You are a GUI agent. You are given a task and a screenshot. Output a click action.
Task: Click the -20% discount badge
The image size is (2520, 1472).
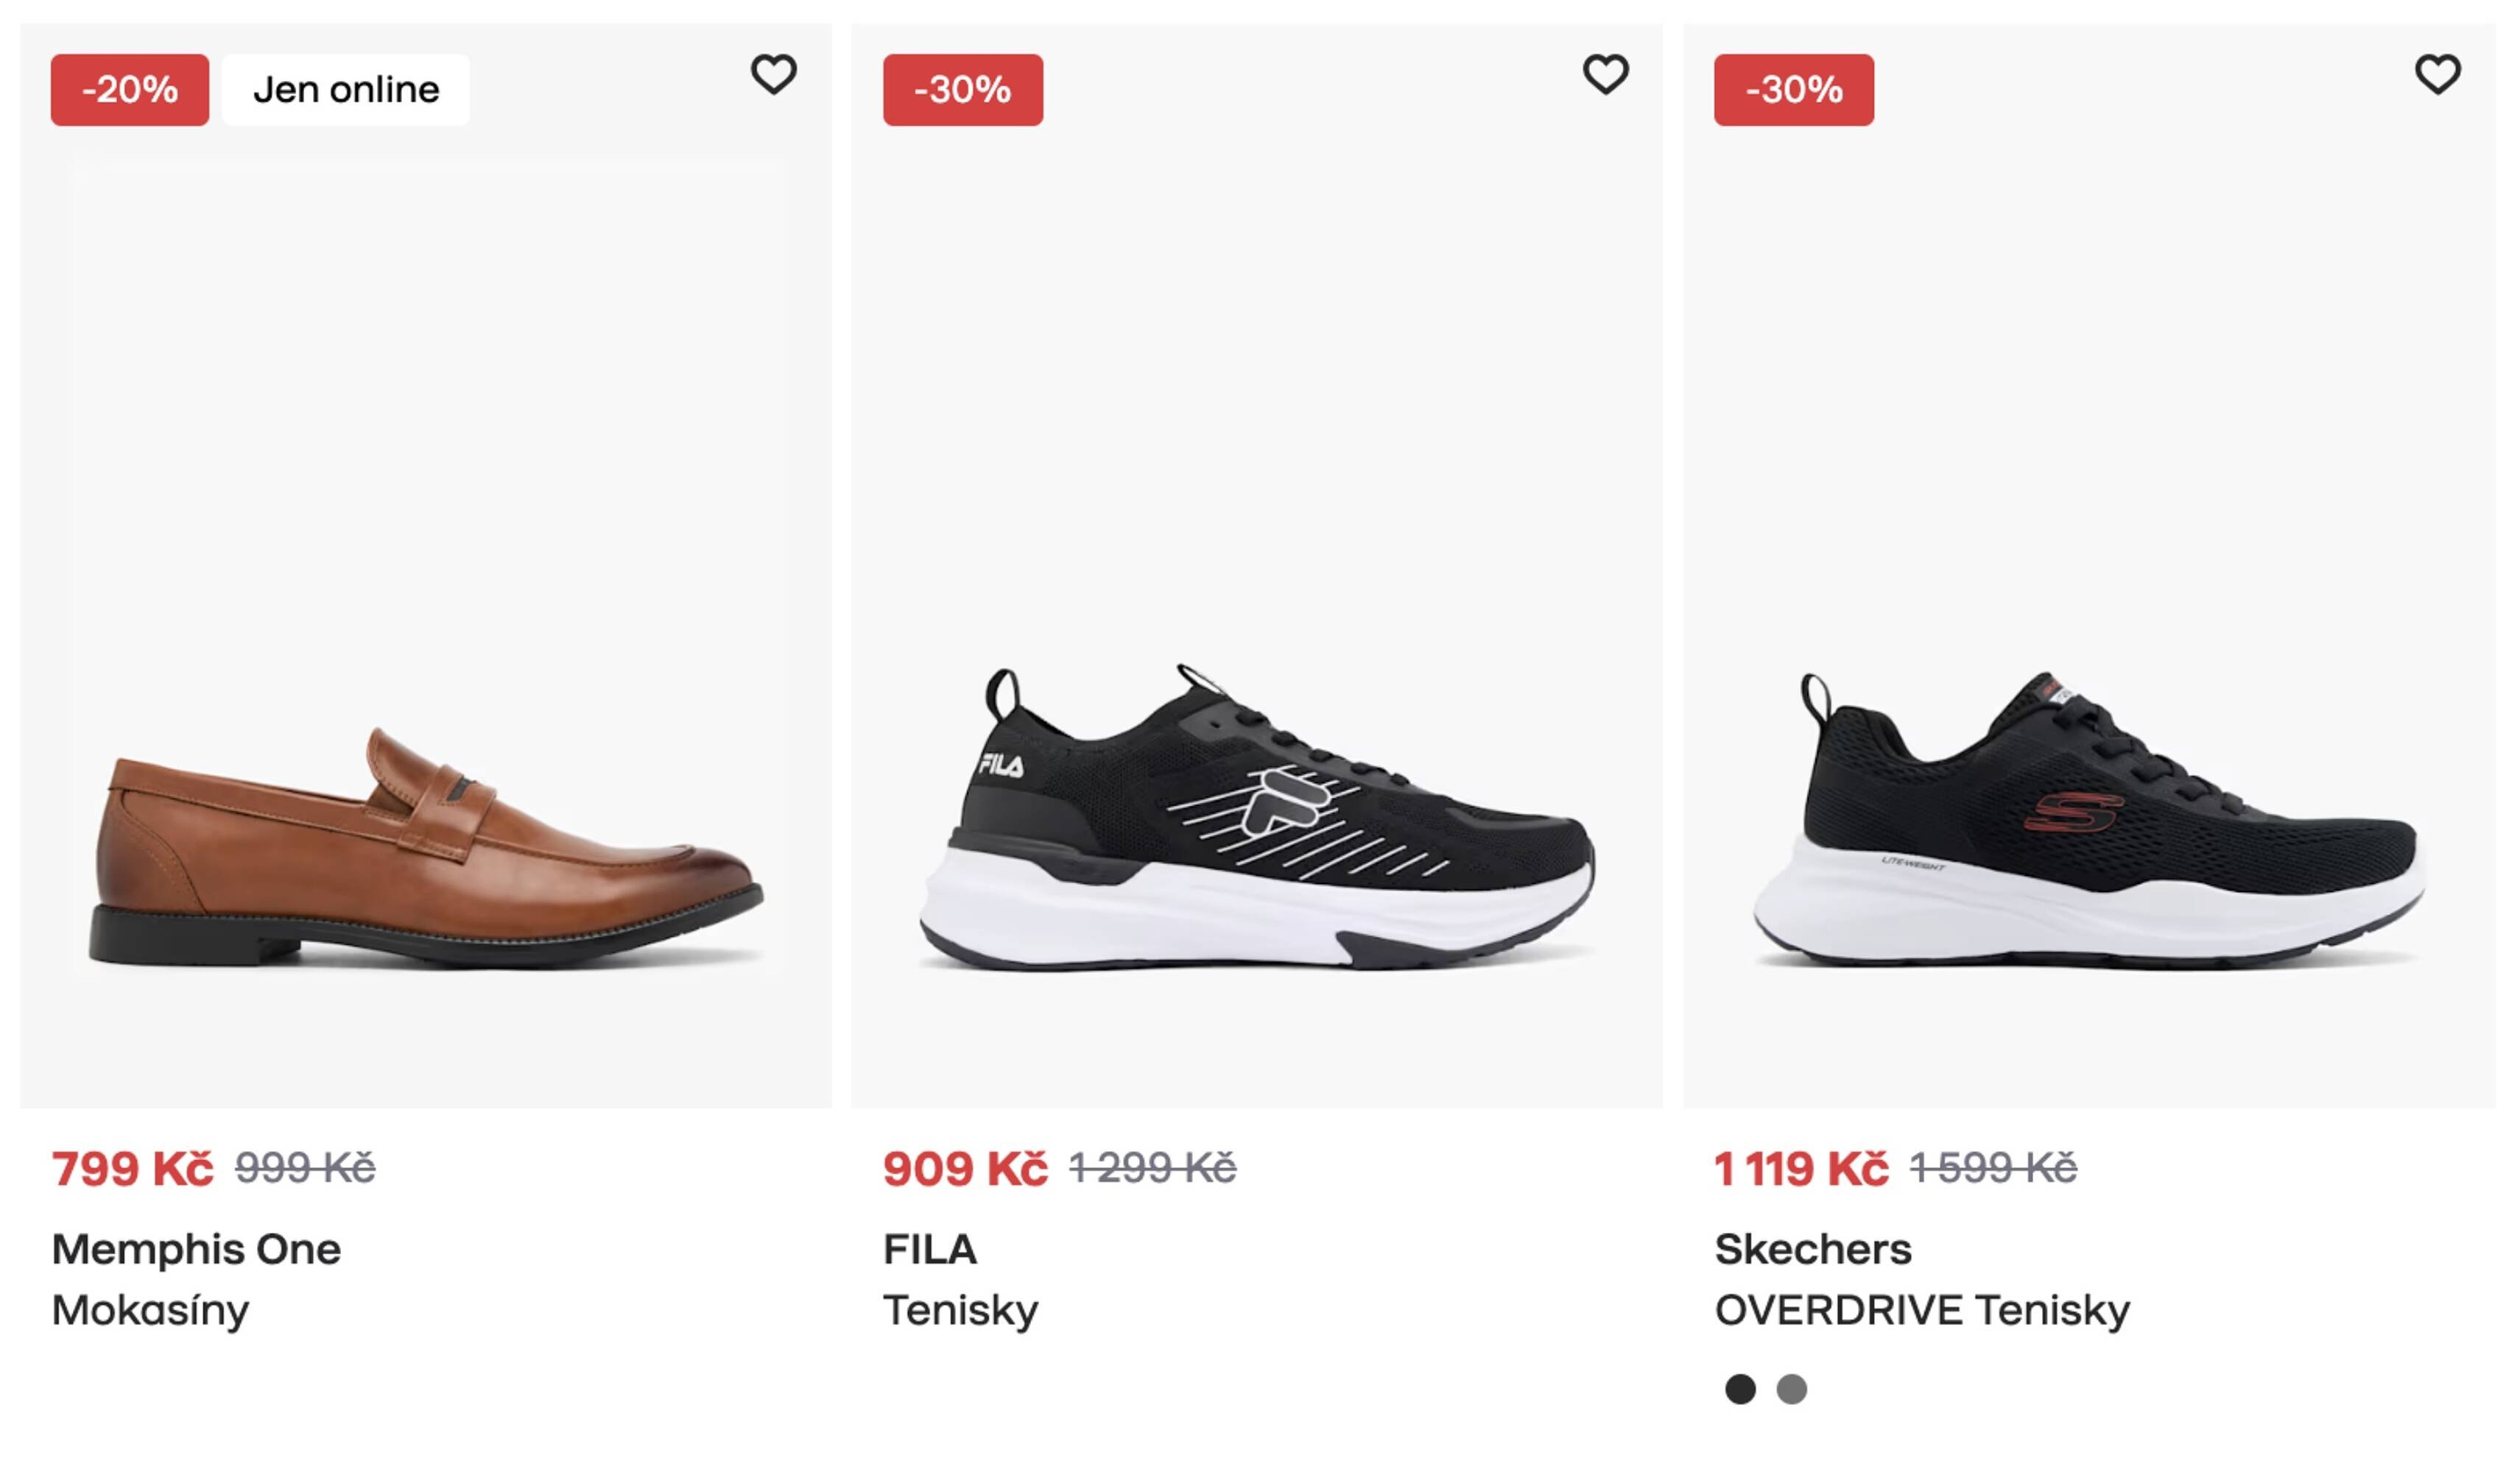pyautogui.click(x=129, y=90)
